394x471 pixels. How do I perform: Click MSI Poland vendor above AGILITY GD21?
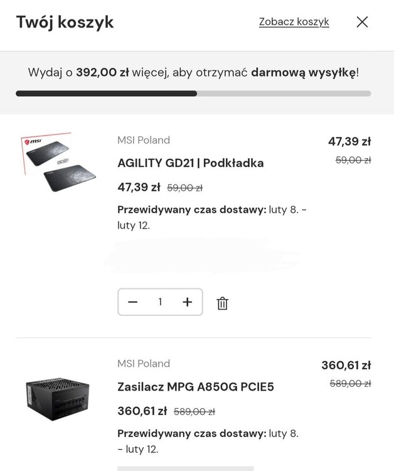(x=143, y=140)
